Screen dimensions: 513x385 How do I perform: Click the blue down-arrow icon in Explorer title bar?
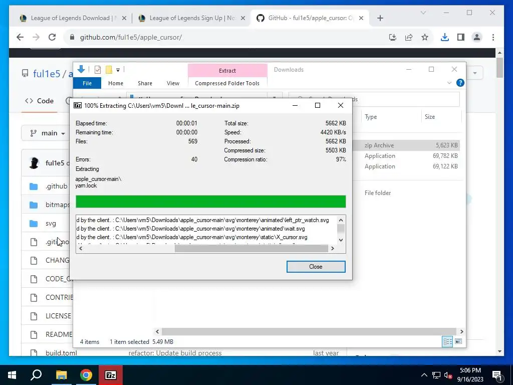(81, 69)
